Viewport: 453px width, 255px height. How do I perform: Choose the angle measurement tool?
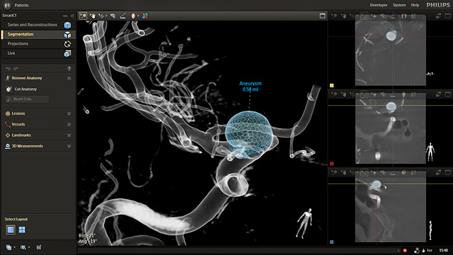tap(123, 16)
